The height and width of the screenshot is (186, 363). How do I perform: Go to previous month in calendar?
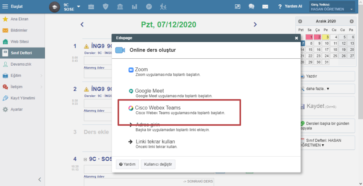pyautogui.click(x=300, y=21)
